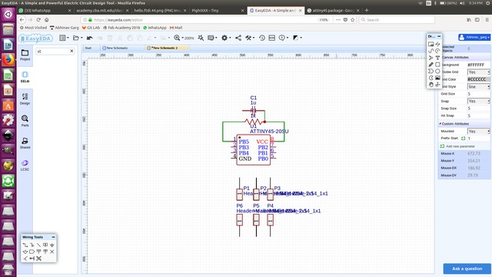The height and width of the screenshot is (277, 492).
Task: Open the History clock icon in the toolbar
Action: coord(262,38)
